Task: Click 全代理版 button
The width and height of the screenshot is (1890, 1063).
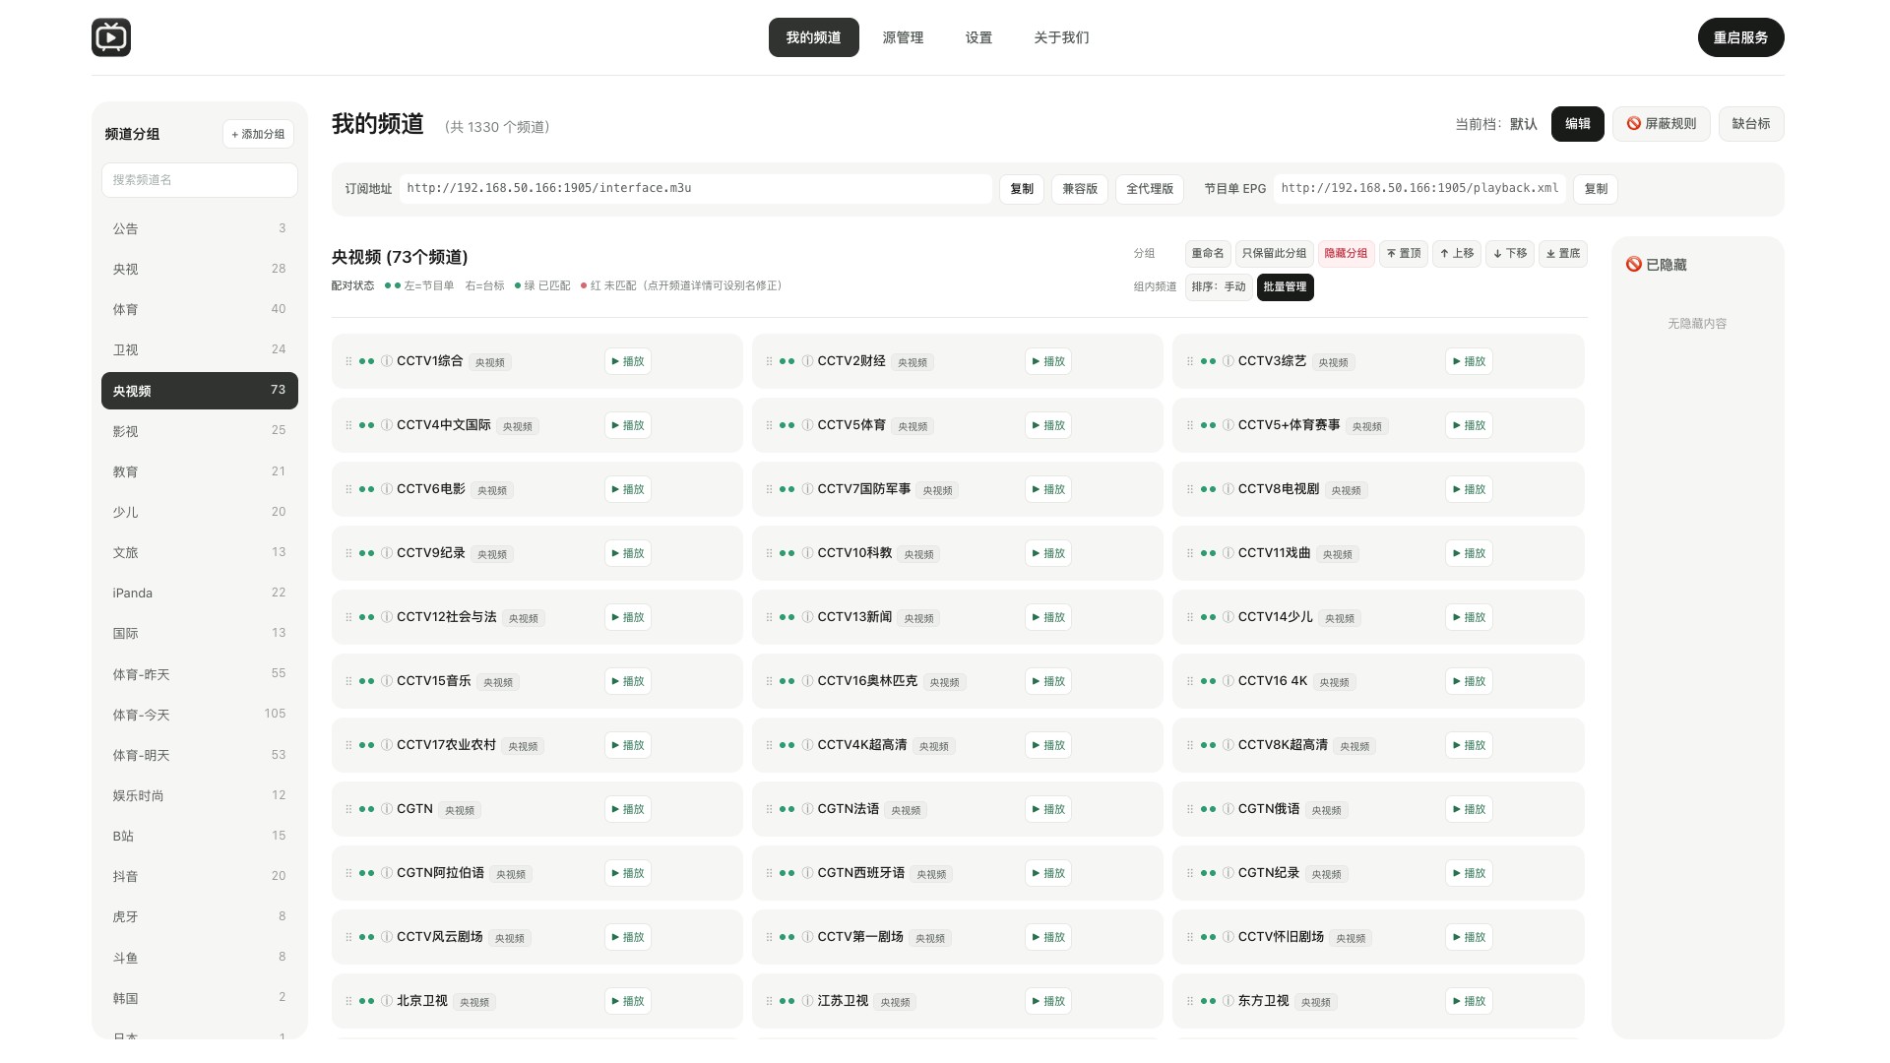Action: [1150, 189]
